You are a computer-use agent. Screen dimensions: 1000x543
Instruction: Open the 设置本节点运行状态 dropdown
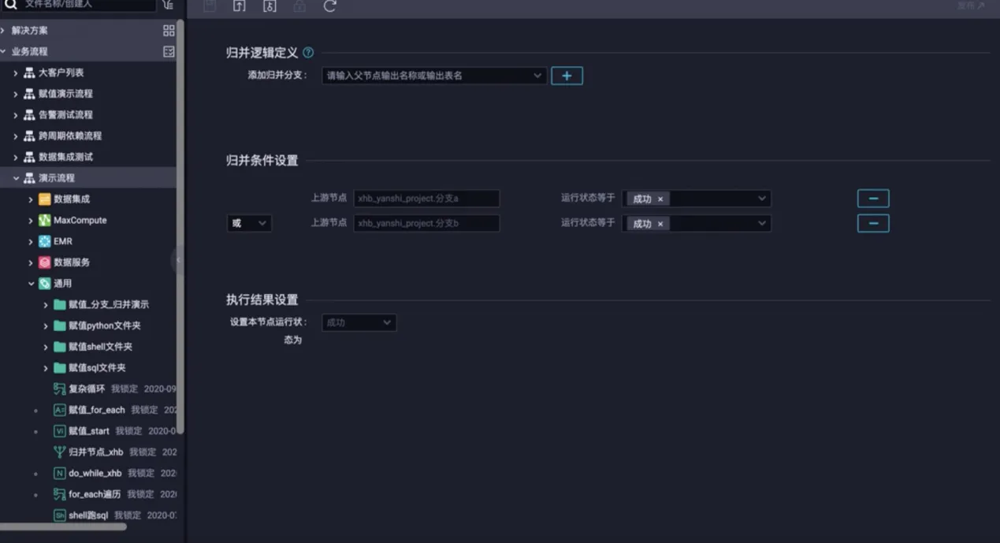pos(359,322)
